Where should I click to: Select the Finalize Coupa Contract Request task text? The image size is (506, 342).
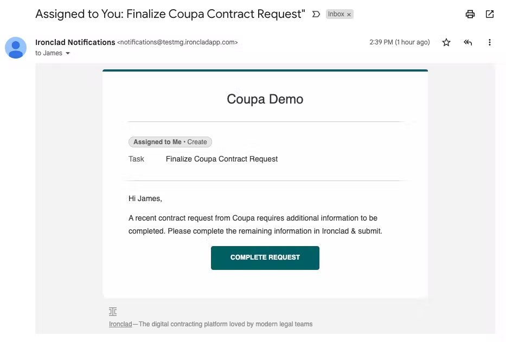pyautogui.click(x=222, y=159)
